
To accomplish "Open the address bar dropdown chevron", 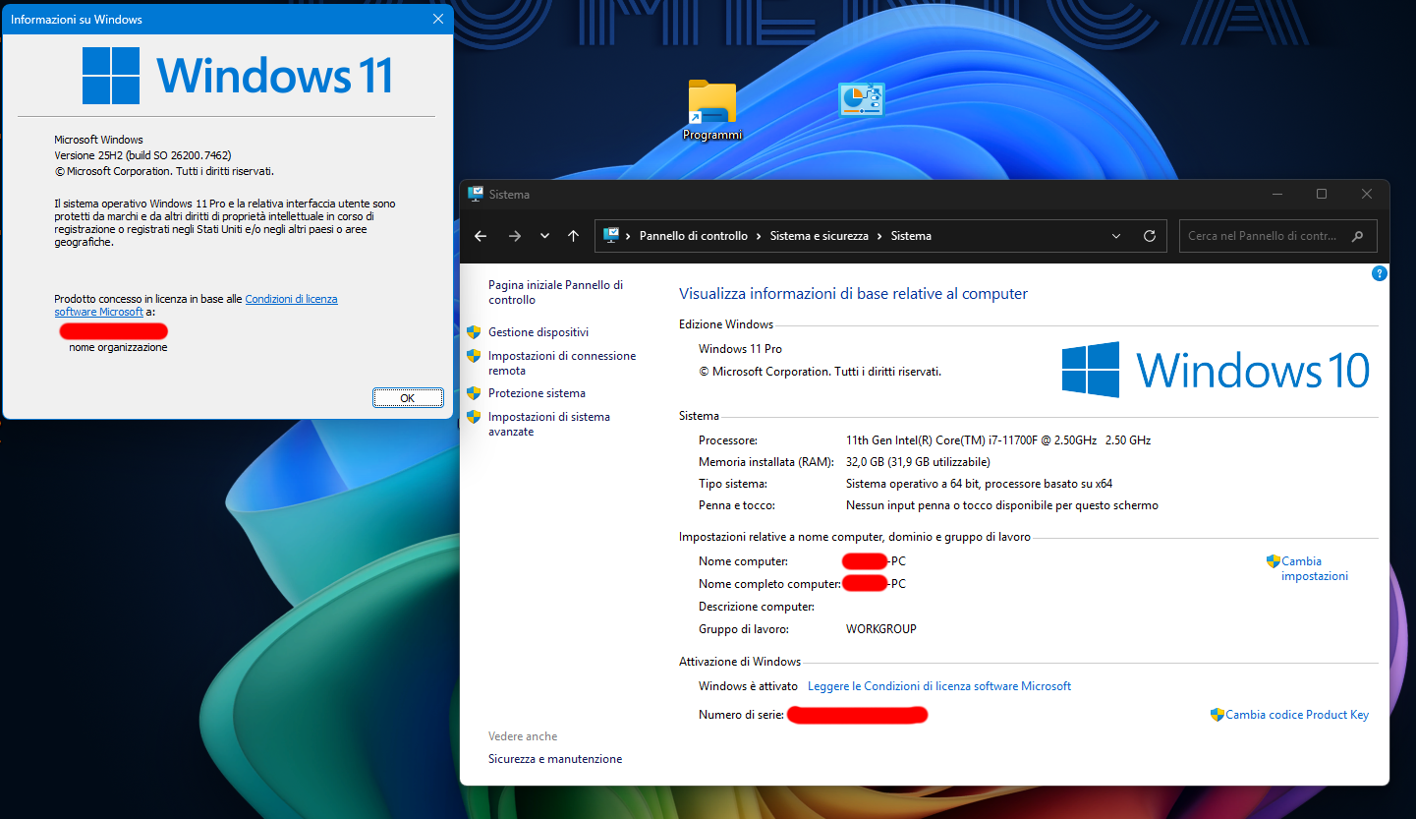I will (1115, 236).
